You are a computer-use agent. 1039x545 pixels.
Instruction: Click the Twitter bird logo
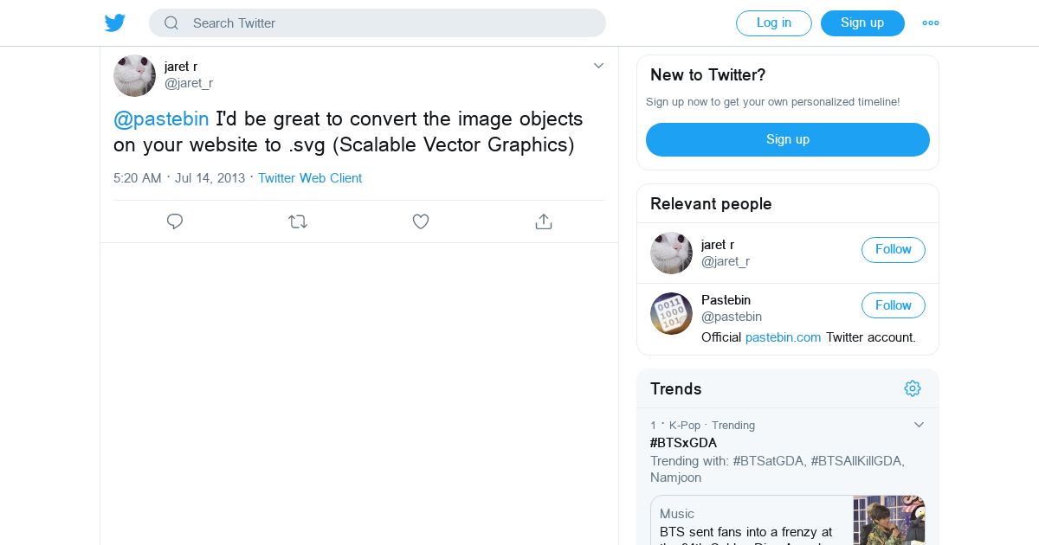tap(115, 23)
